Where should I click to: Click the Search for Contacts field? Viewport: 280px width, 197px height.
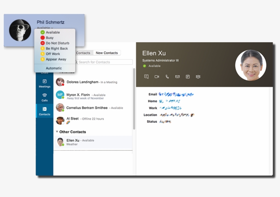[102, 62]
